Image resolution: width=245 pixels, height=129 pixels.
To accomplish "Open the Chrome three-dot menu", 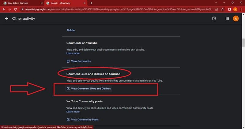I will [x=242, y=9].
